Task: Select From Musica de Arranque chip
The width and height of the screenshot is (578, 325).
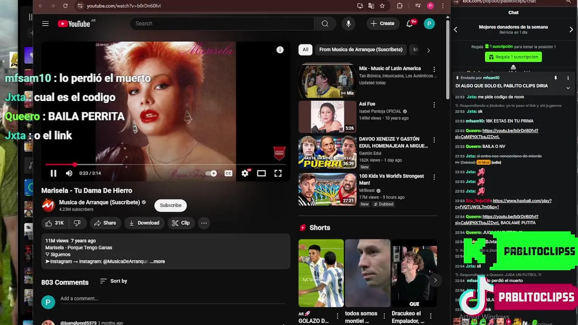Action: click(x=361, y=50)
